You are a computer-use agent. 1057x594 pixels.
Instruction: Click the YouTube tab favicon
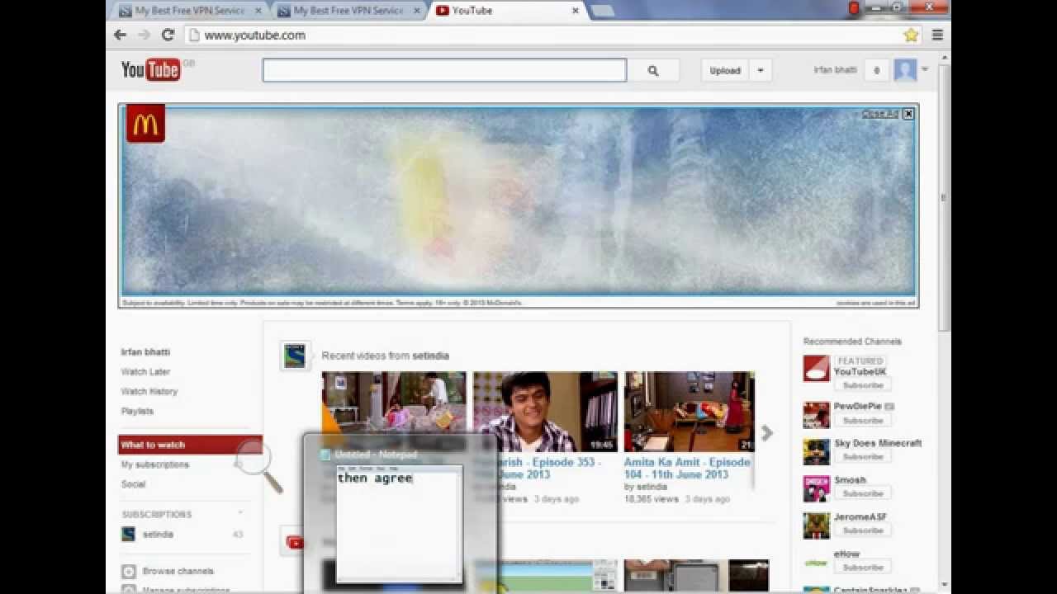pyautogui.click(x=443, y=11)
